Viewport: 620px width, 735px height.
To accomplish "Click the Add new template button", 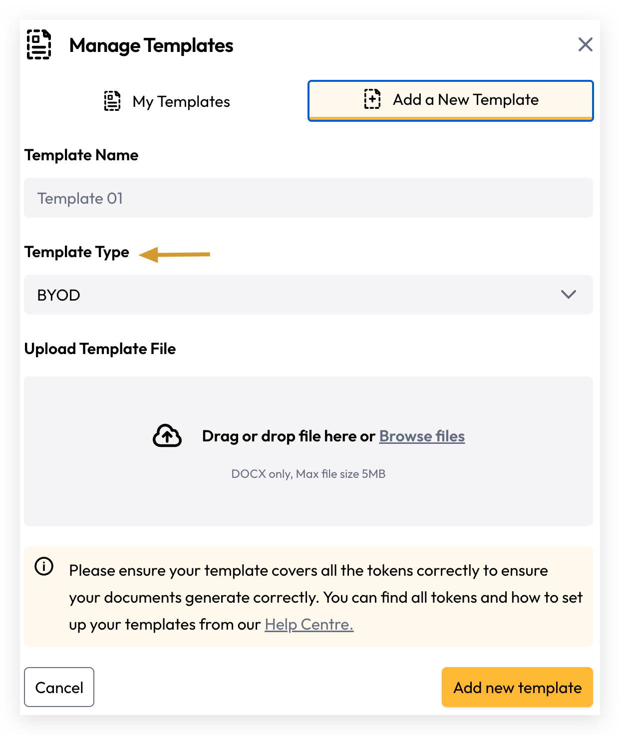I will click(x=517, y=687).
